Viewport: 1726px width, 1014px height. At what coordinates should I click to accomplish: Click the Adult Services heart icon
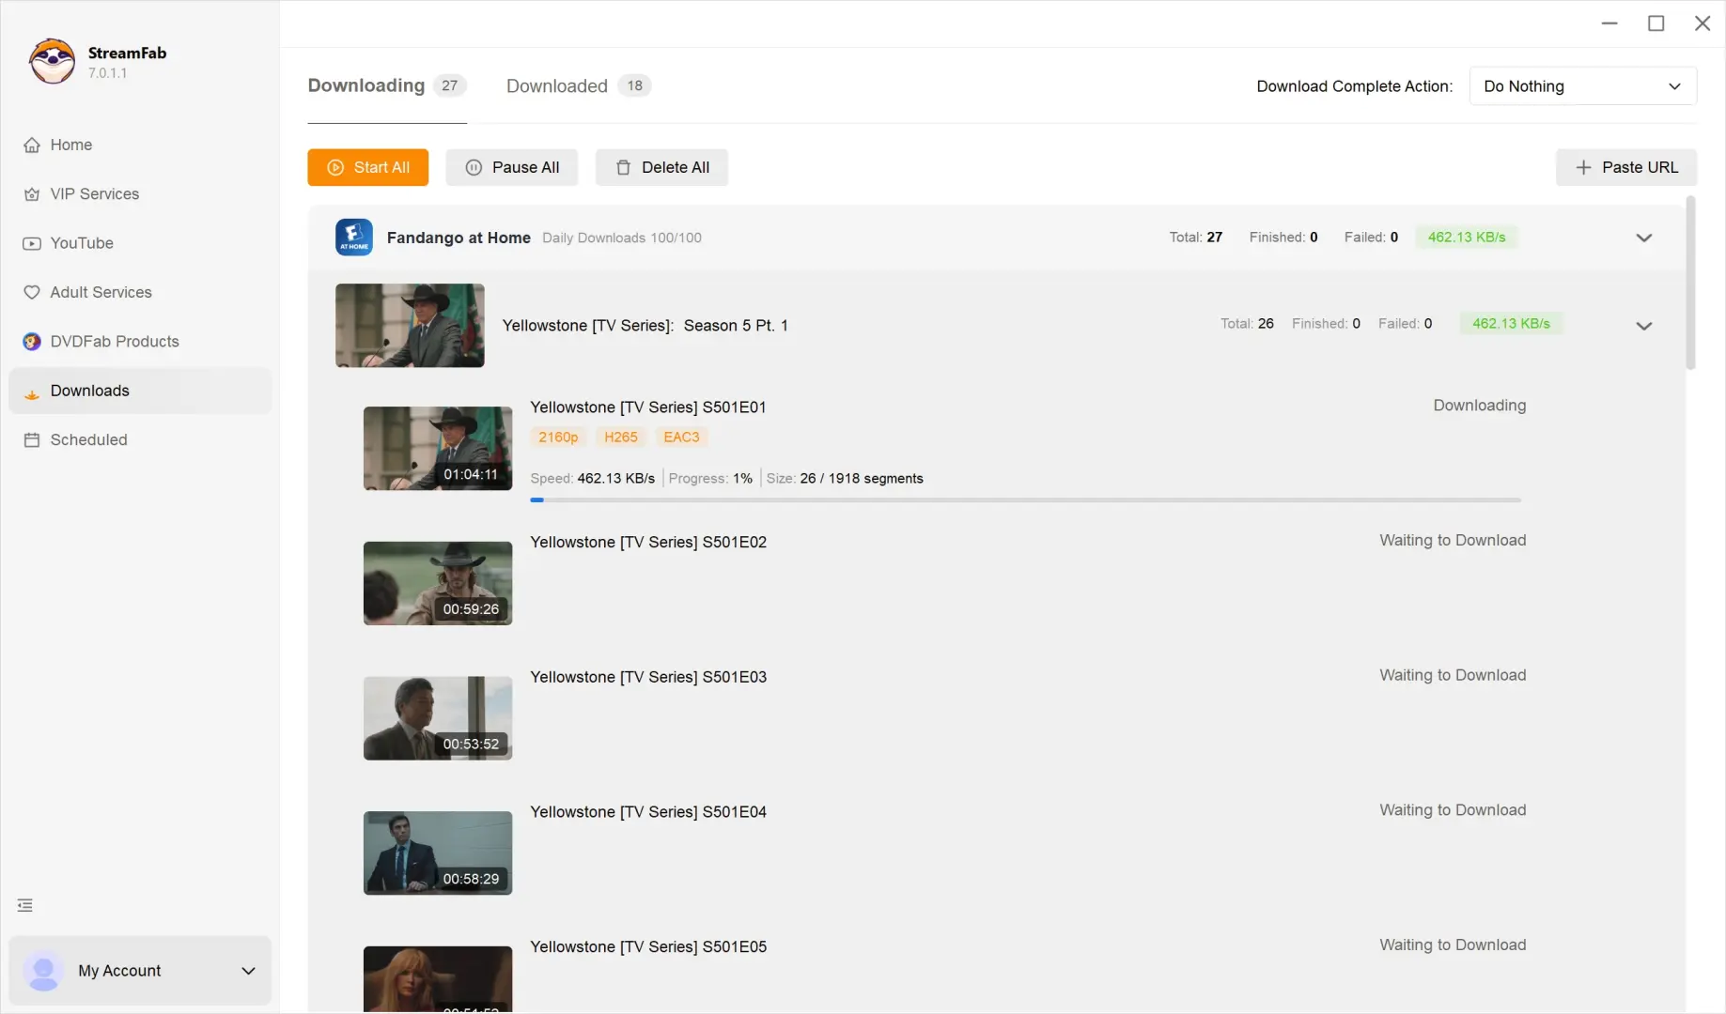[x=32, y=292]
